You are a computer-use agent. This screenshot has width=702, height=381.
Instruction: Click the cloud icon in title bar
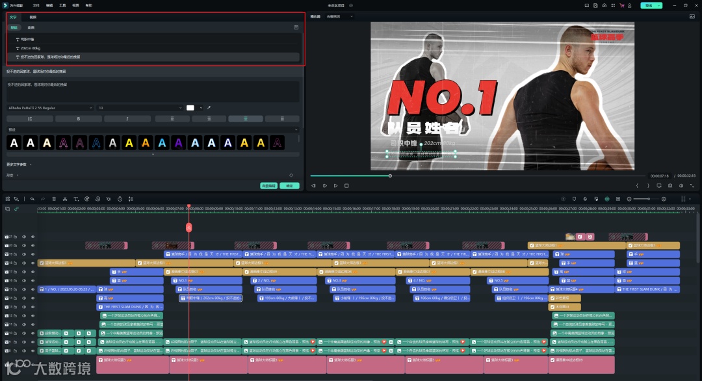click(604, 5)
